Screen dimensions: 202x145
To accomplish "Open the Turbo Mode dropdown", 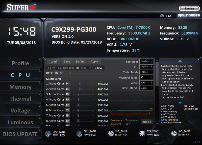I will 146,72.
